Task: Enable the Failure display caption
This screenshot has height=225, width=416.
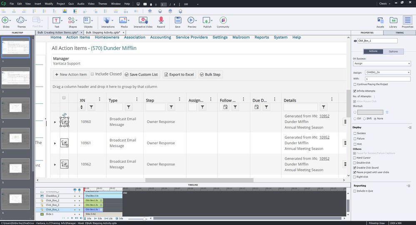Action: [x=355, y=138]
